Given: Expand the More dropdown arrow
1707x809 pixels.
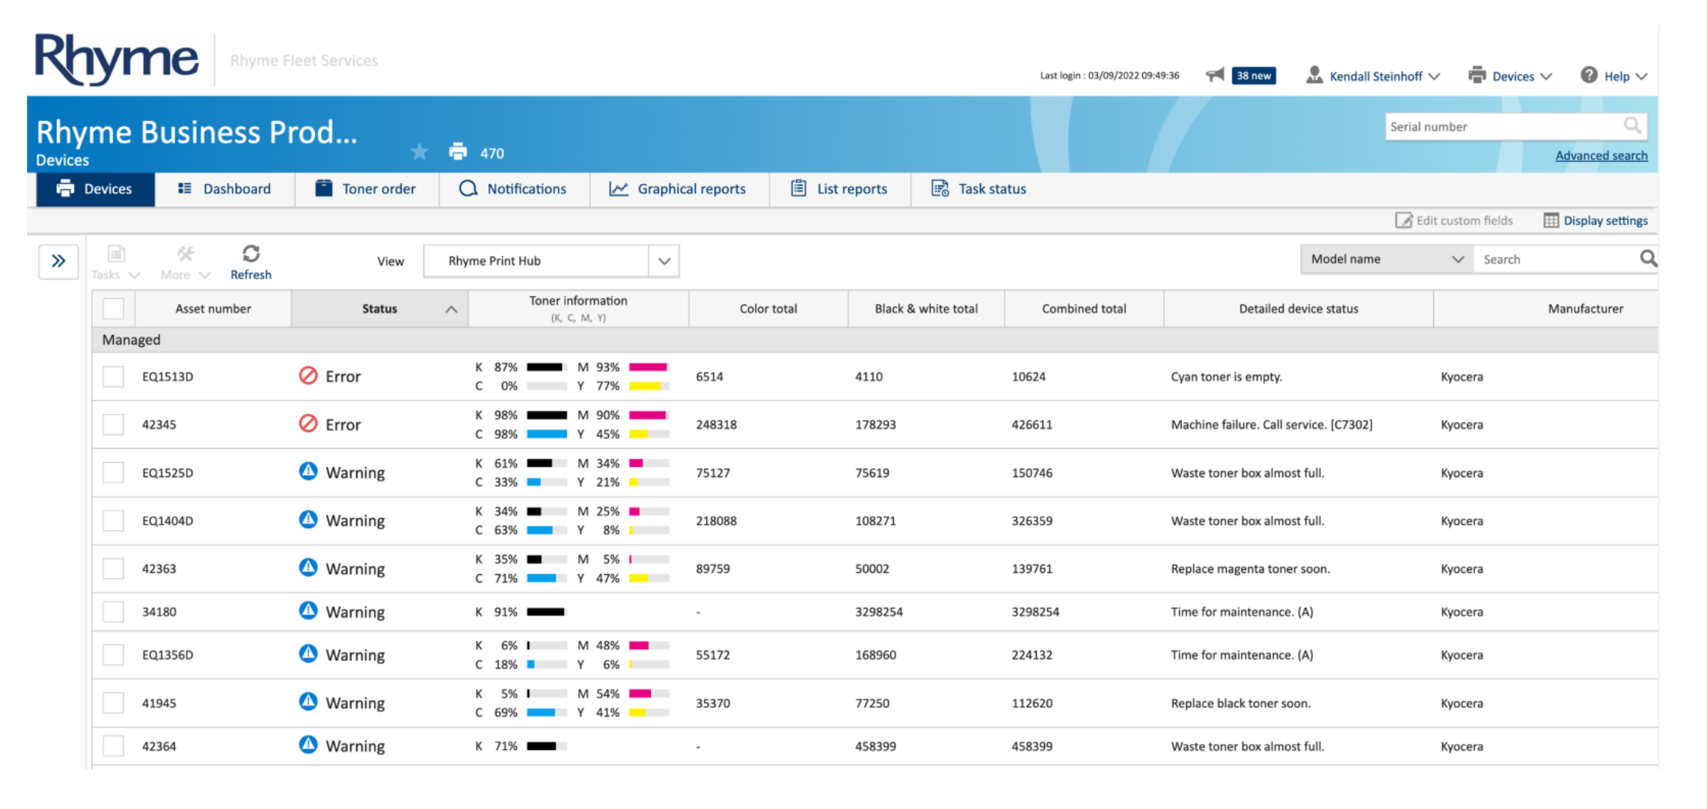Looking at the screenshot, I should pos(204,275).
